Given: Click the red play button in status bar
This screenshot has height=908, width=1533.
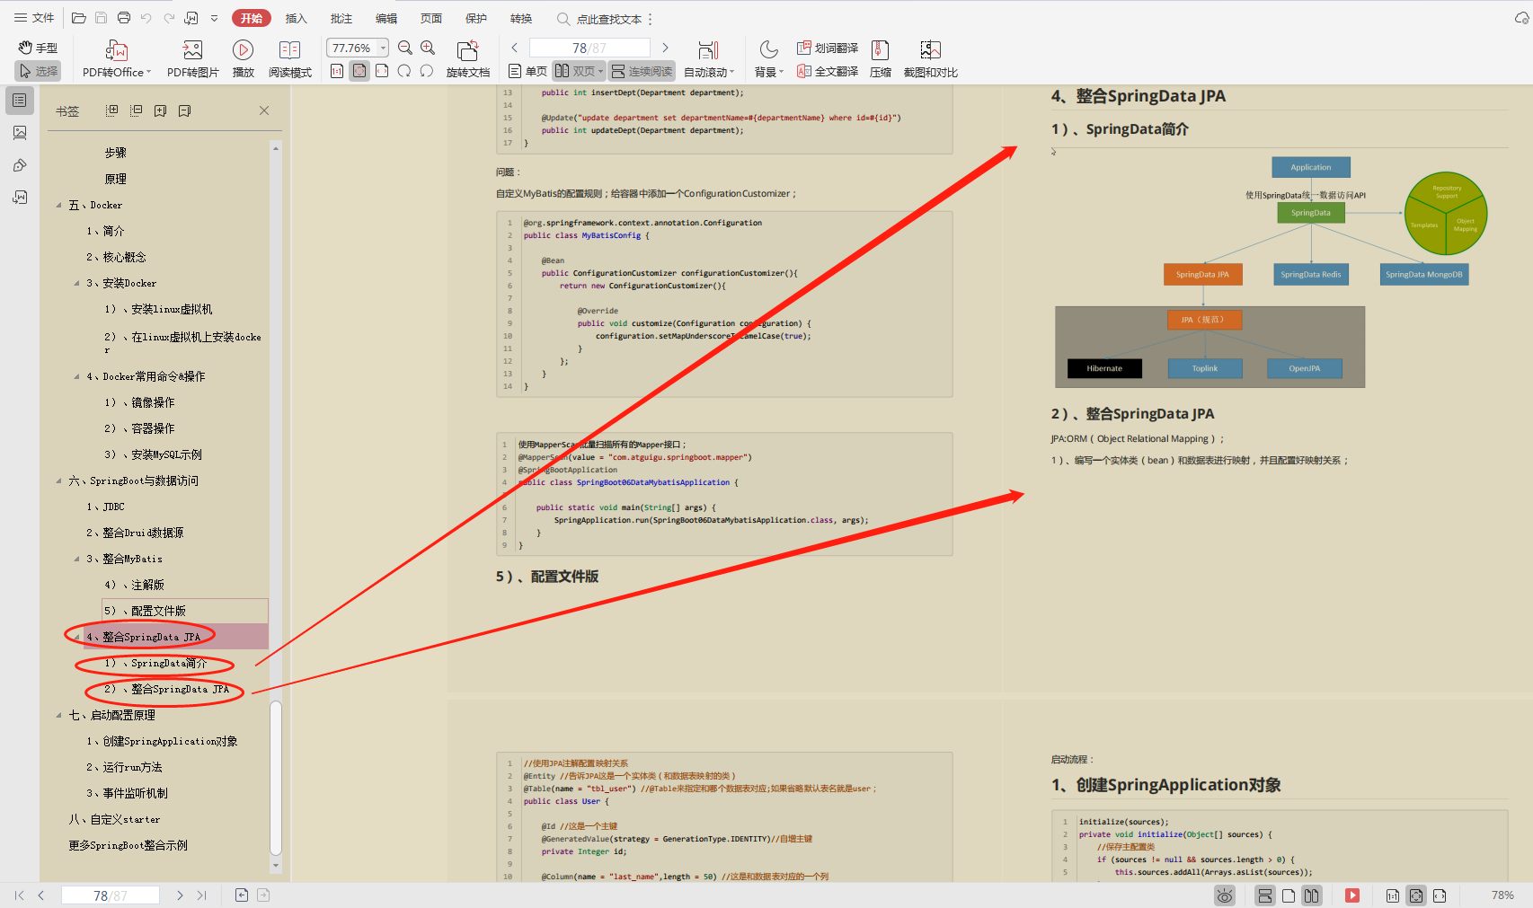Looking at the screenshot, I should (1351, 895).
